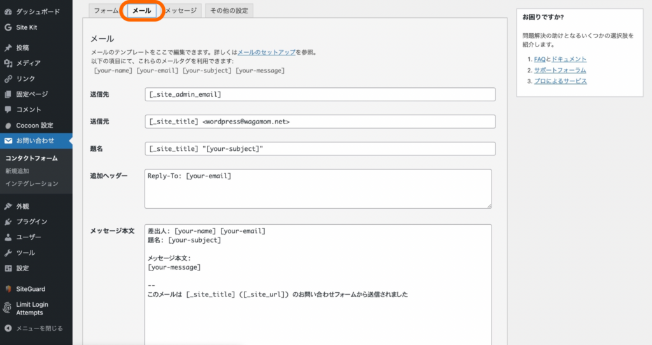The width and height of the screenshot is (652, 345).
Task: Click the Limit Login Attempts fingerprint icon
Action: (x=8, y=308)
